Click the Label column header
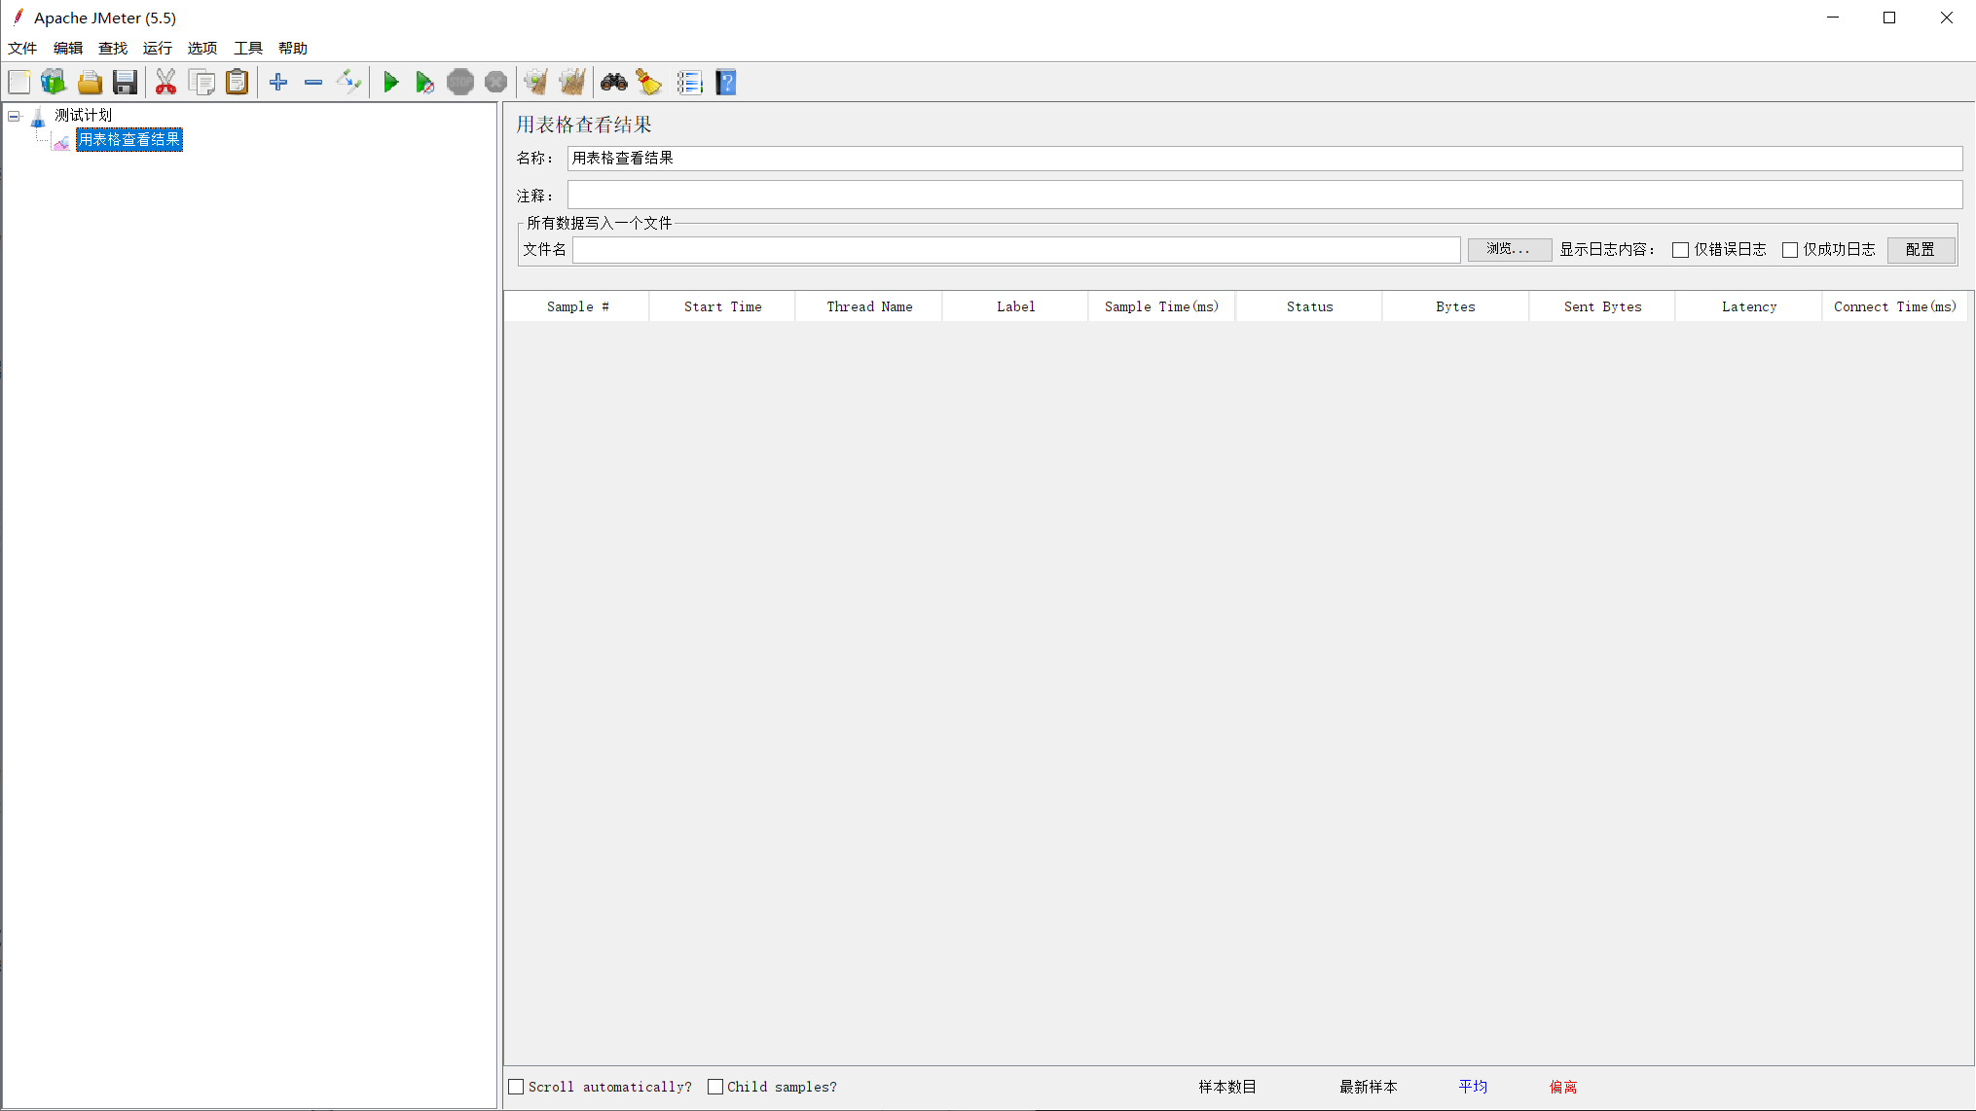 coord(1015,306)
